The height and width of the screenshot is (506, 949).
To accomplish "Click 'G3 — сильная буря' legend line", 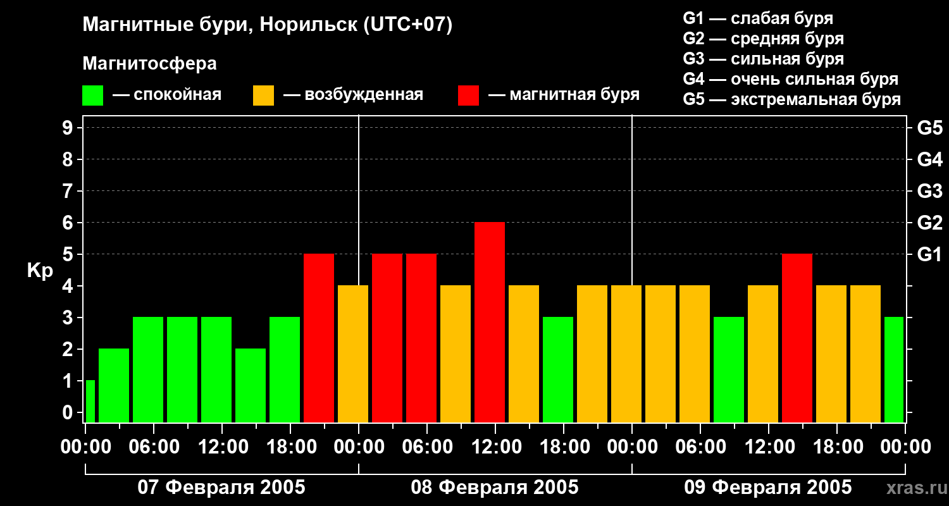I will (x=763, y=59).
